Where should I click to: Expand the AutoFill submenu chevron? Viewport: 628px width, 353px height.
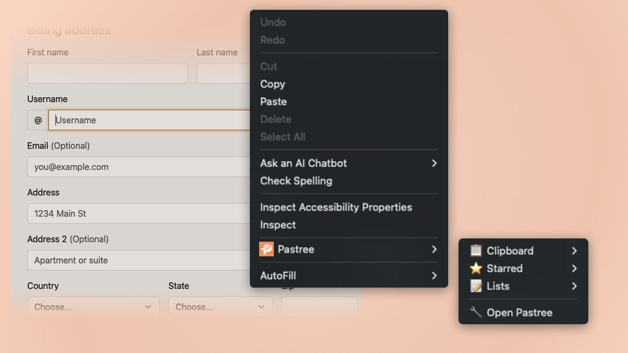tap(434, 275)
